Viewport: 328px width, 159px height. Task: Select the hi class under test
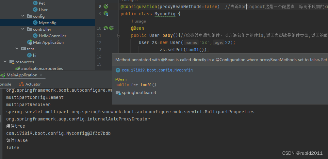[x=35, y=55]
